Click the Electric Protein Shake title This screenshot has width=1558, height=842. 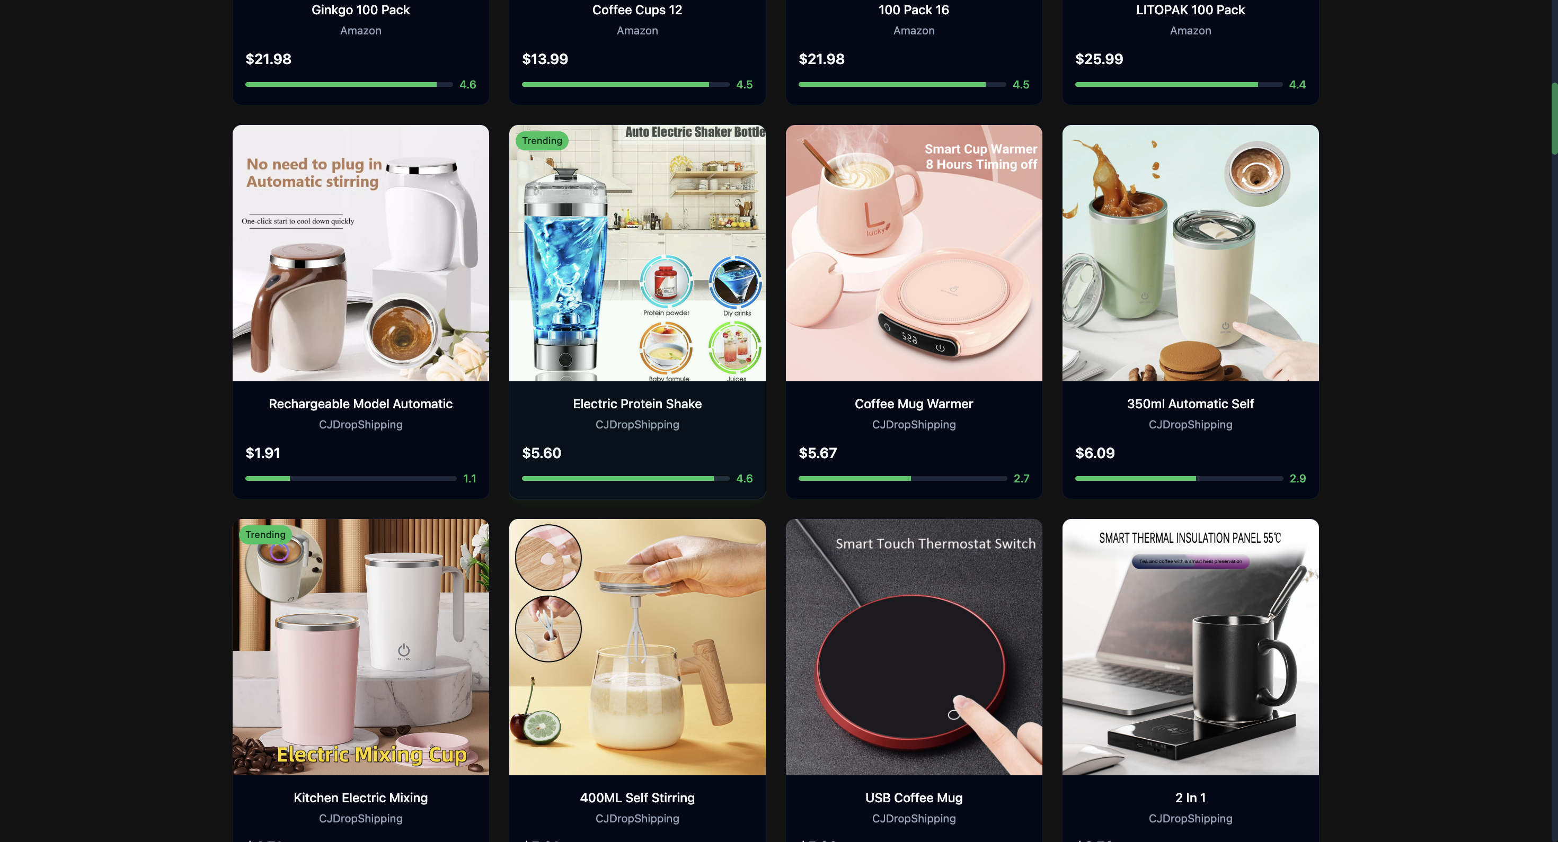coord(637,404)
